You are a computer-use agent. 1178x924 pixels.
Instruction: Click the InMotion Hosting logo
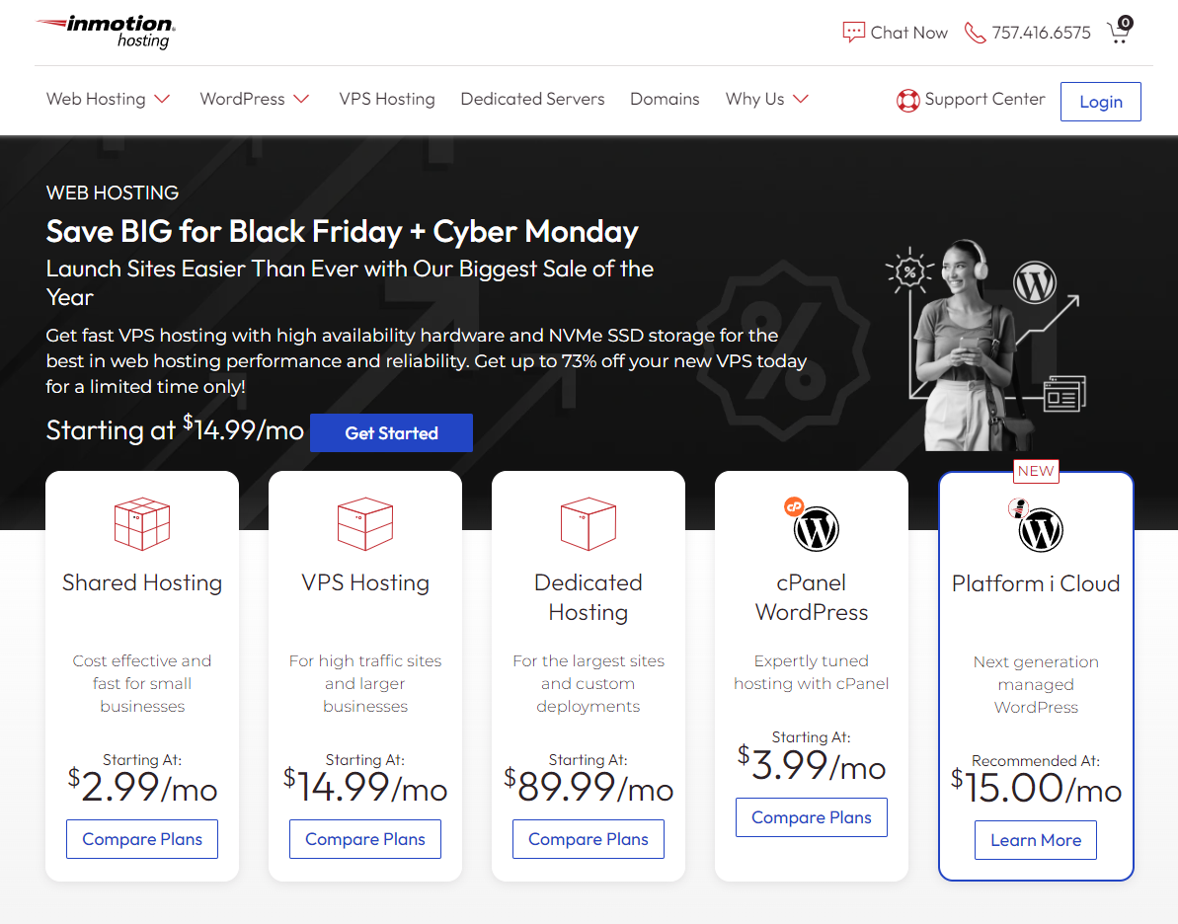pyautogui.click(x=106, y=32)
